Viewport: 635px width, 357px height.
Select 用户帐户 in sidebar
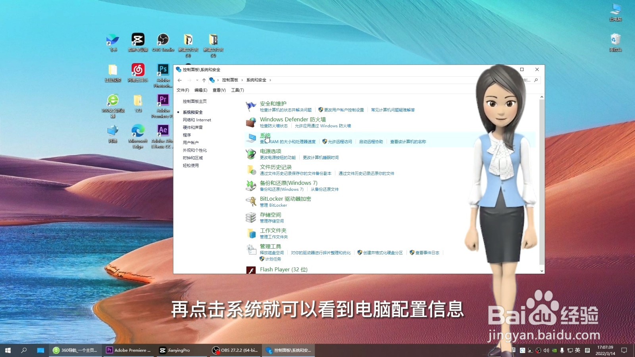click(x=190, y=142)
